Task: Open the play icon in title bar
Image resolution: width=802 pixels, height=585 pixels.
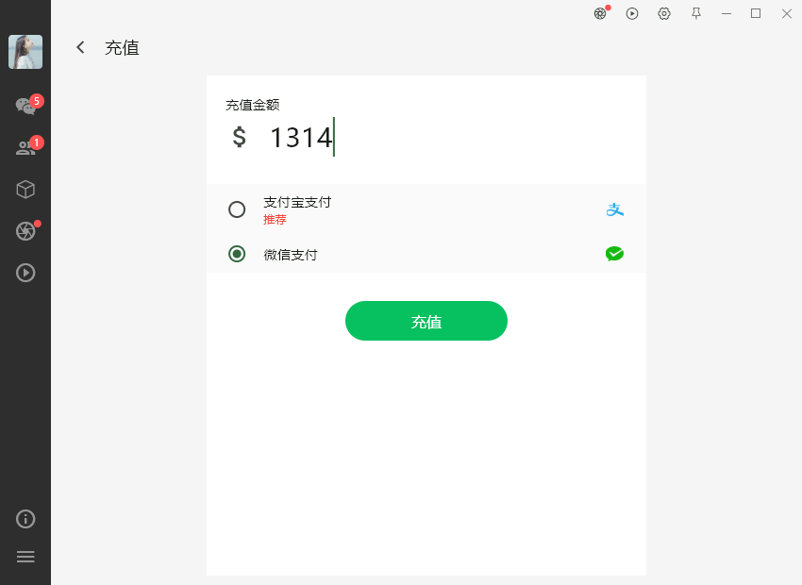Action: 632,14
